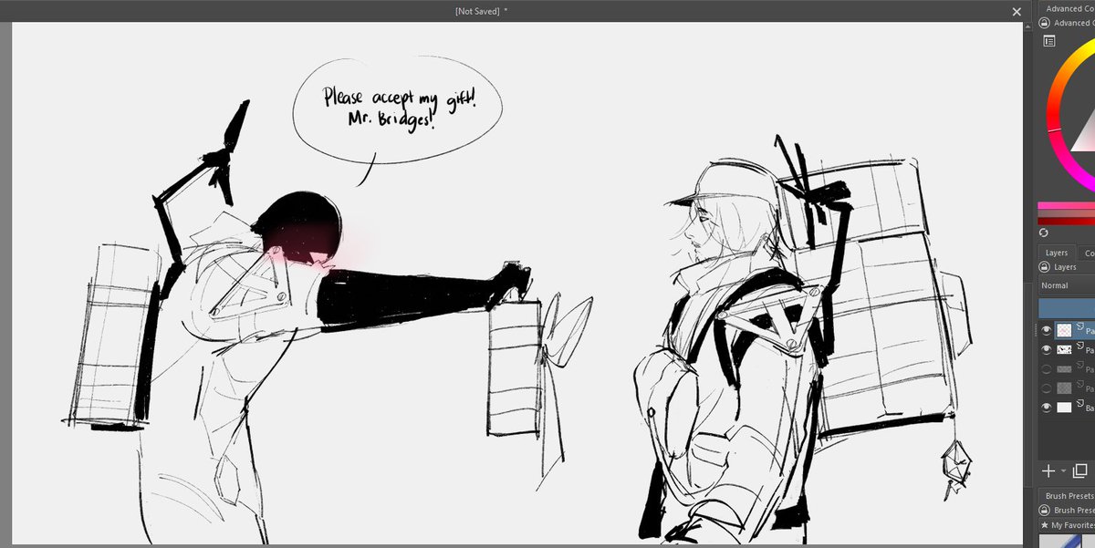This screenshot has height=548, width=1095.
Task: Hide the Background layer at the bottom
Action: point(1047,408)
